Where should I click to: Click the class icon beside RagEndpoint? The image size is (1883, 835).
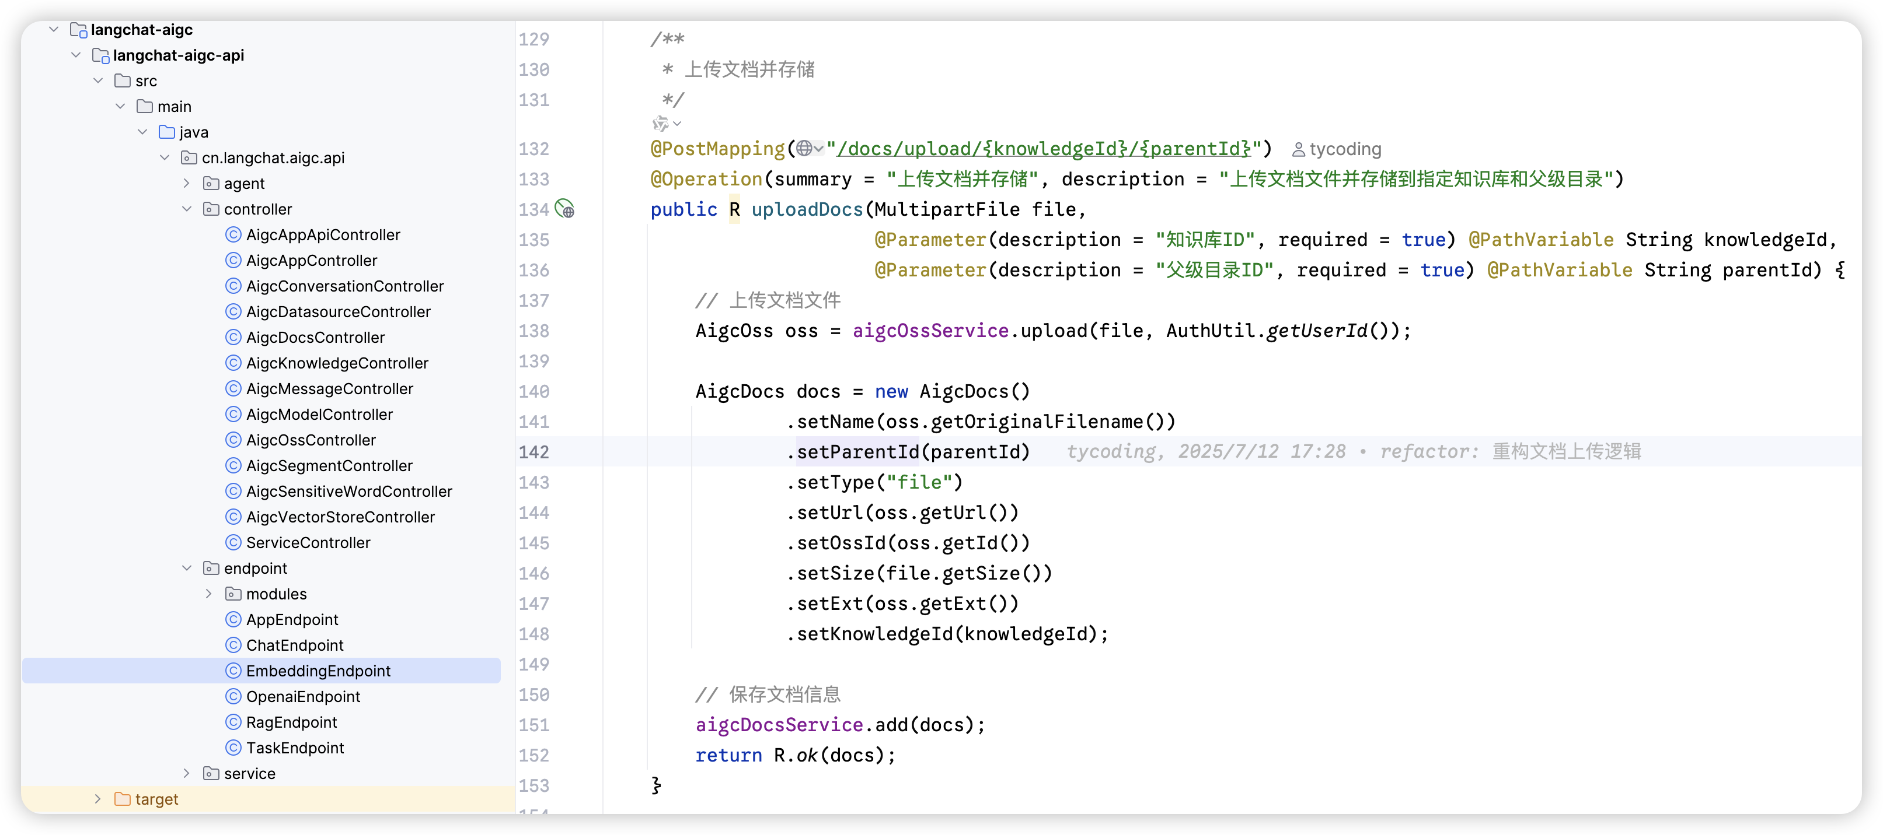click(x=233, y=722)
